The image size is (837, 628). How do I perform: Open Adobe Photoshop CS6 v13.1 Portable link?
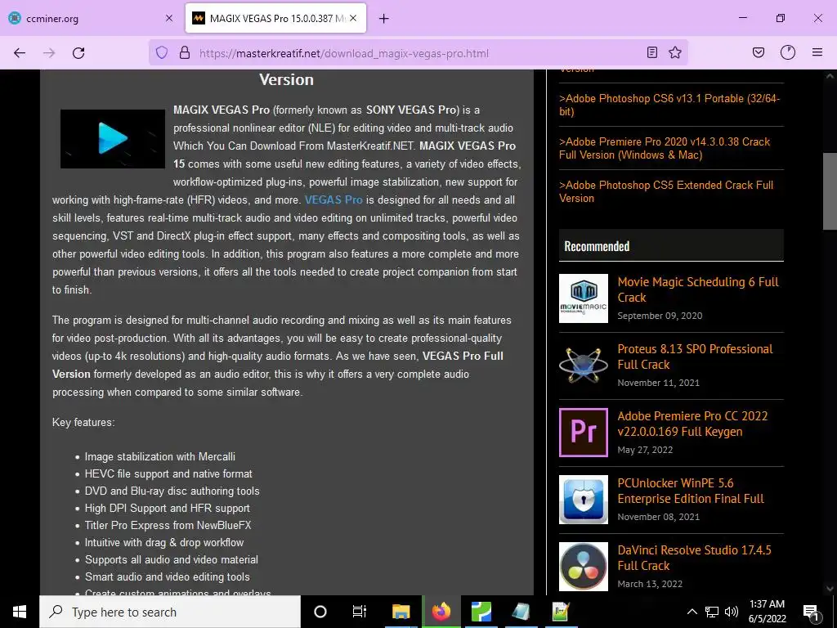pyautogui.click(x=669, y=105)
